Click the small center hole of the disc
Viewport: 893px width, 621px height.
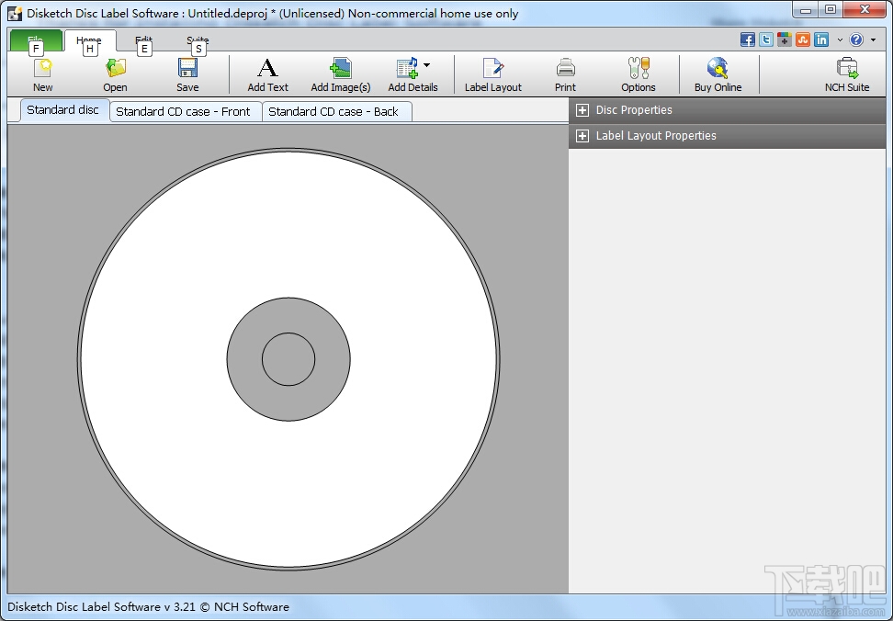(x=288, y=359)
